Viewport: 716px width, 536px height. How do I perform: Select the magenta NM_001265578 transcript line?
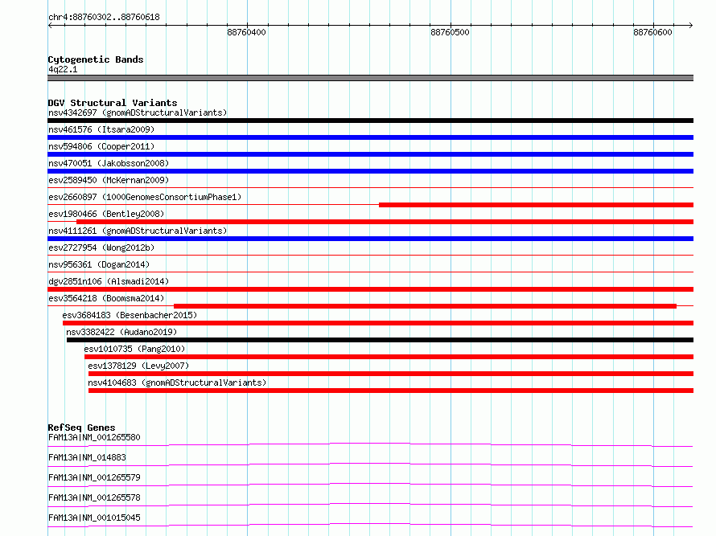pos(370,505)
